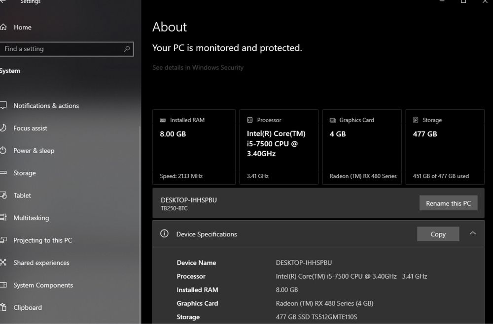Click the back arrow in Settings title
This screenshot has width=493, height=324.
coord(2,1)
